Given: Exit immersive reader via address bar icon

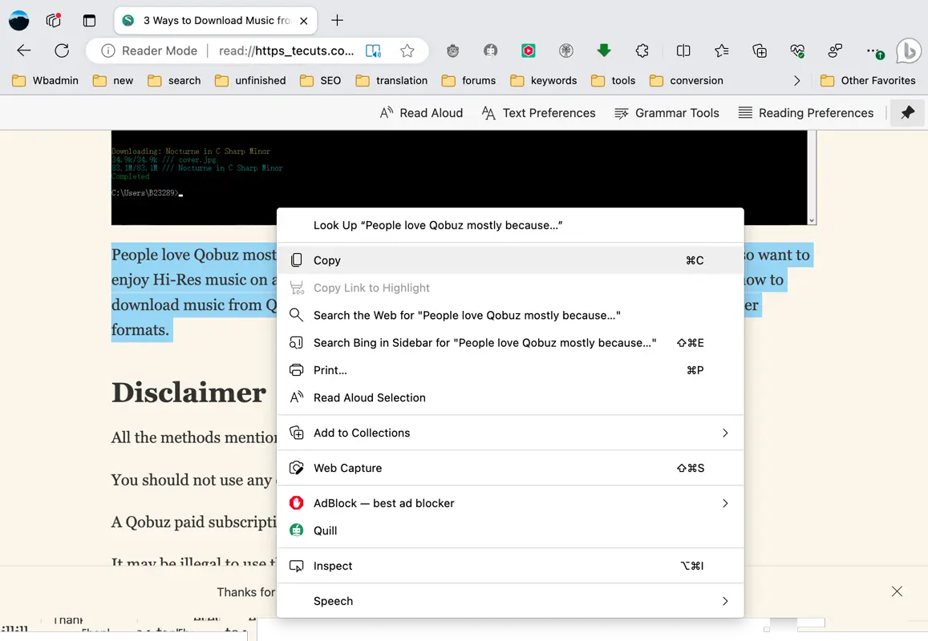Looking at the screenshot, I should pos(374,50).
